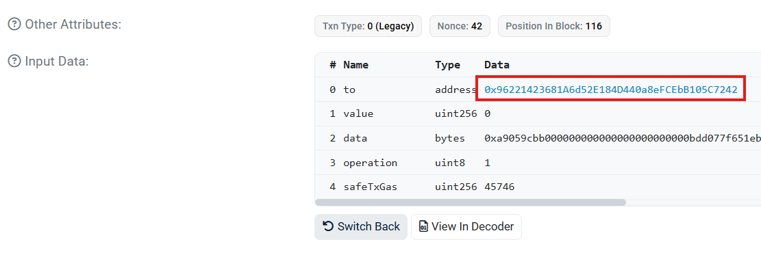Click the Type column header

[x=447, y=65]
